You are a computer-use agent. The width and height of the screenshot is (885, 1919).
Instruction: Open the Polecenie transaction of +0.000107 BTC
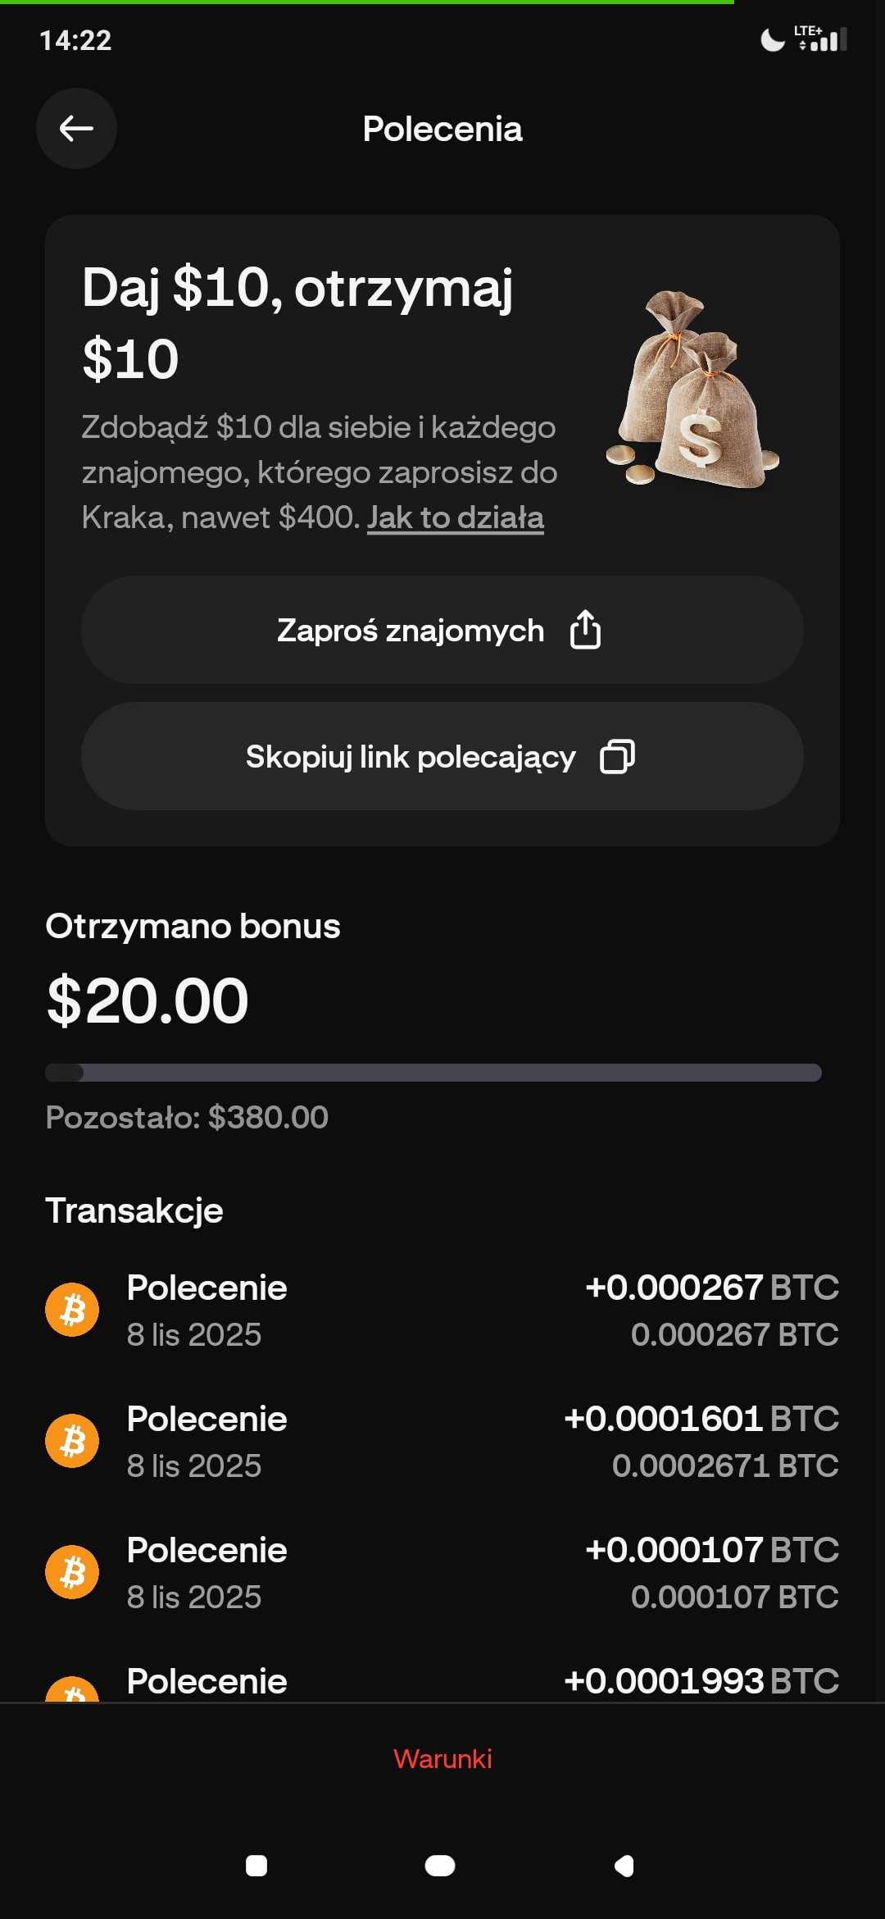tap(442, 1572)
